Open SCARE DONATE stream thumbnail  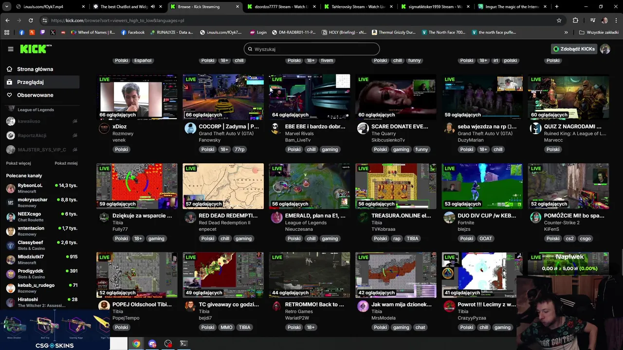coord(396,97)
